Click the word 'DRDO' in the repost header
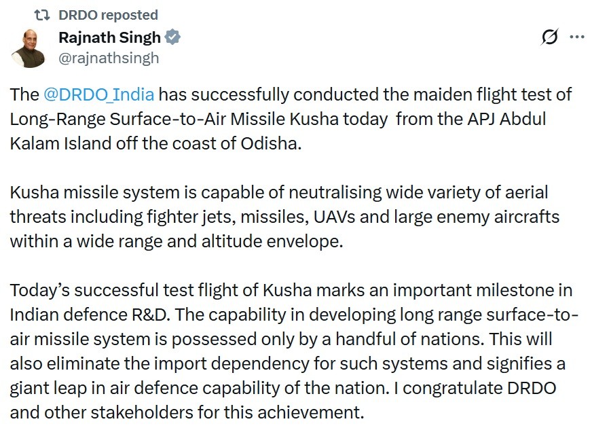The width and height of the screenshot is (592, 428). (x=78, y=15)
